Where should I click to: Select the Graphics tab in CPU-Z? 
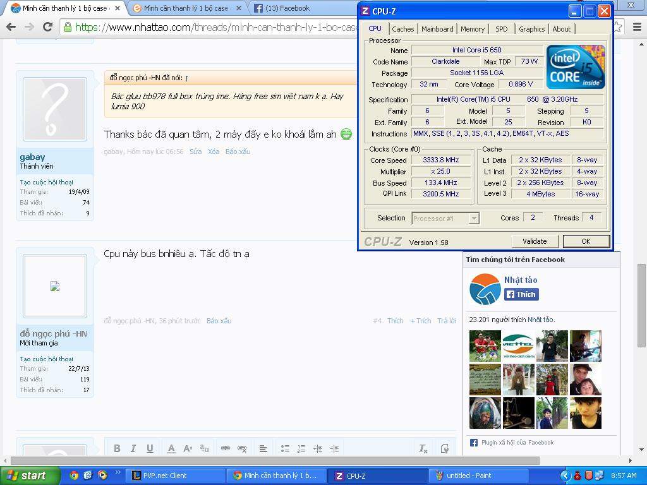[x=531, y=29]
